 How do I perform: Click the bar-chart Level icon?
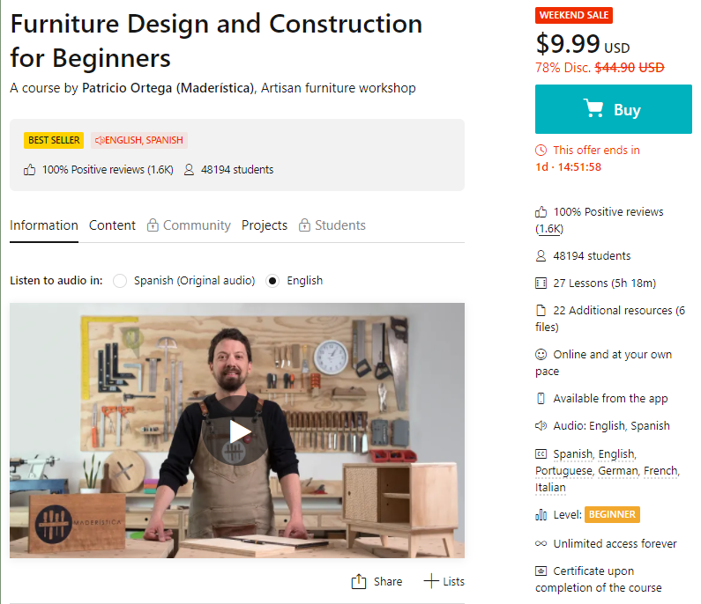(x=541, y=515)
